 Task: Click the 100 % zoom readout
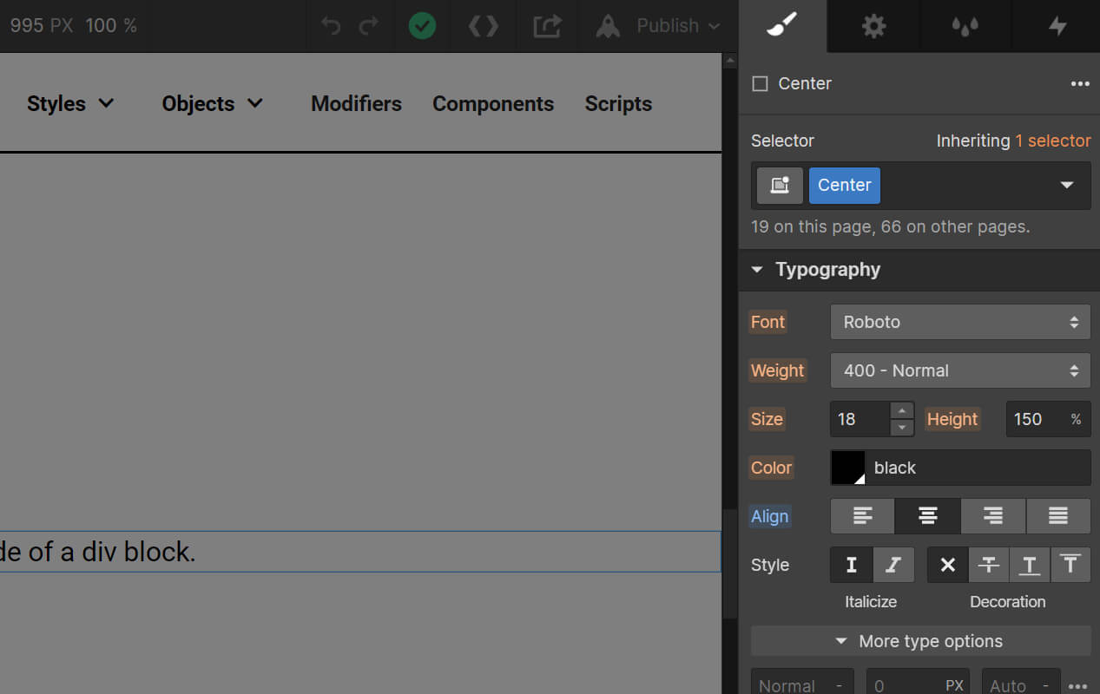point(111,25)
